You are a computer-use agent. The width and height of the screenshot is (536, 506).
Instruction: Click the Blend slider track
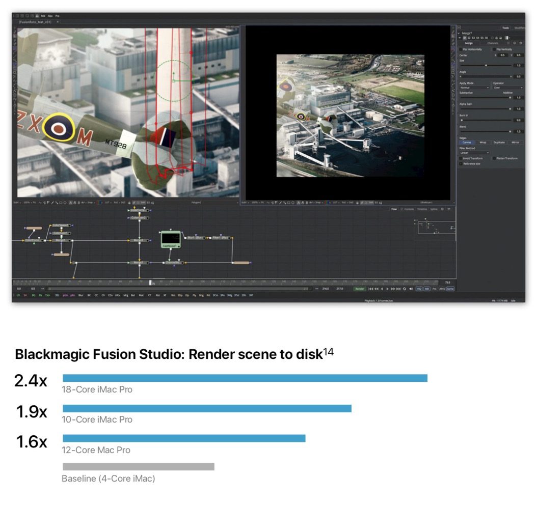click(x=485, y=131)
